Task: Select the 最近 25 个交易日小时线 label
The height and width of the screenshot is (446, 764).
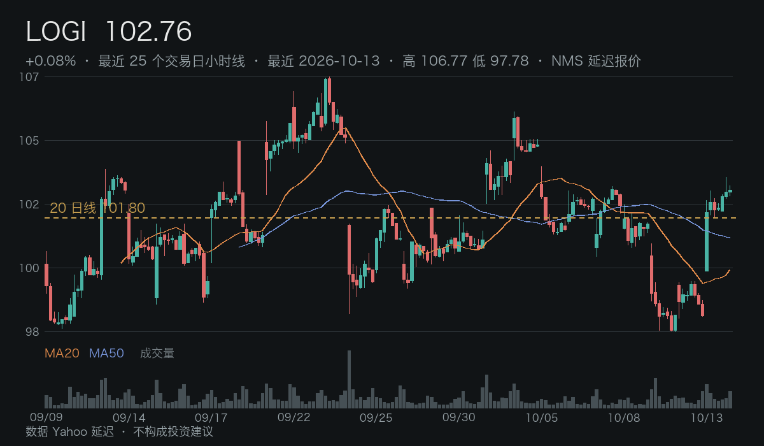Action: tap(171, 61)
